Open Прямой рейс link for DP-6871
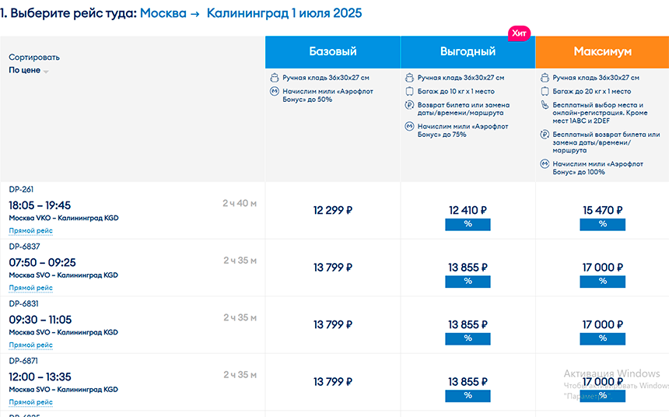 pyautogui.click(x=30, y=402)
